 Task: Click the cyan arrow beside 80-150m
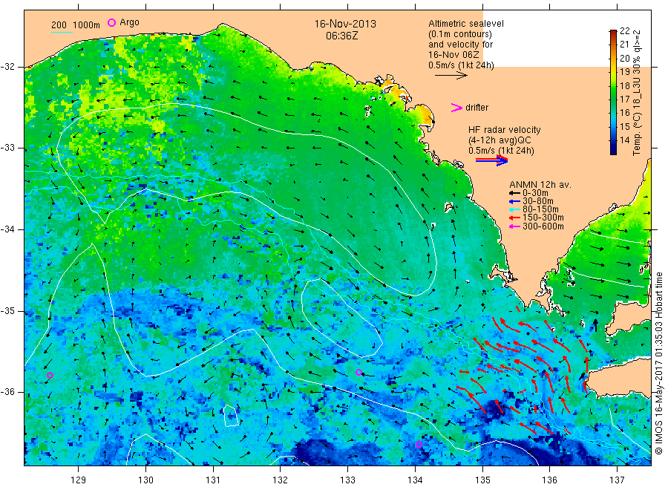click(514, 209)
